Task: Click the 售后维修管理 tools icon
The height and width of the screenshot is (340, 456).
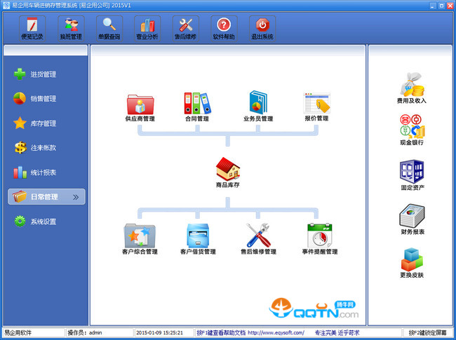Action: [258, 235]
